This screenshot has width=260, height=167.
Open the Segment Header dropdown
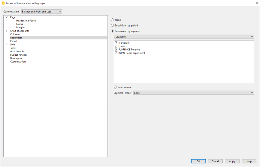click(x=193, y=93)
